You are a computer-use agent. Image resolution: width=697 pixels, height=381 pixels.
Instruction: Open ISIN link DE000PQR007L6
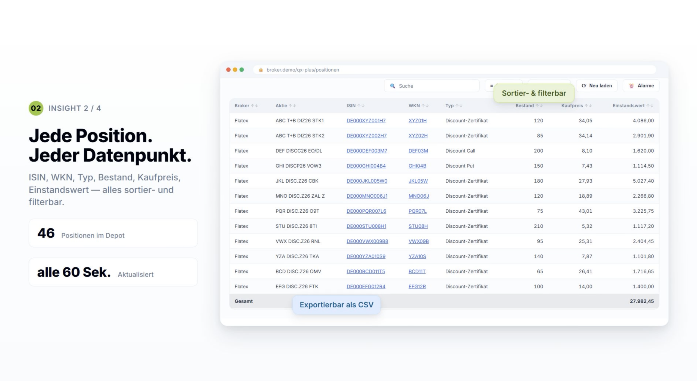[366, 211]
